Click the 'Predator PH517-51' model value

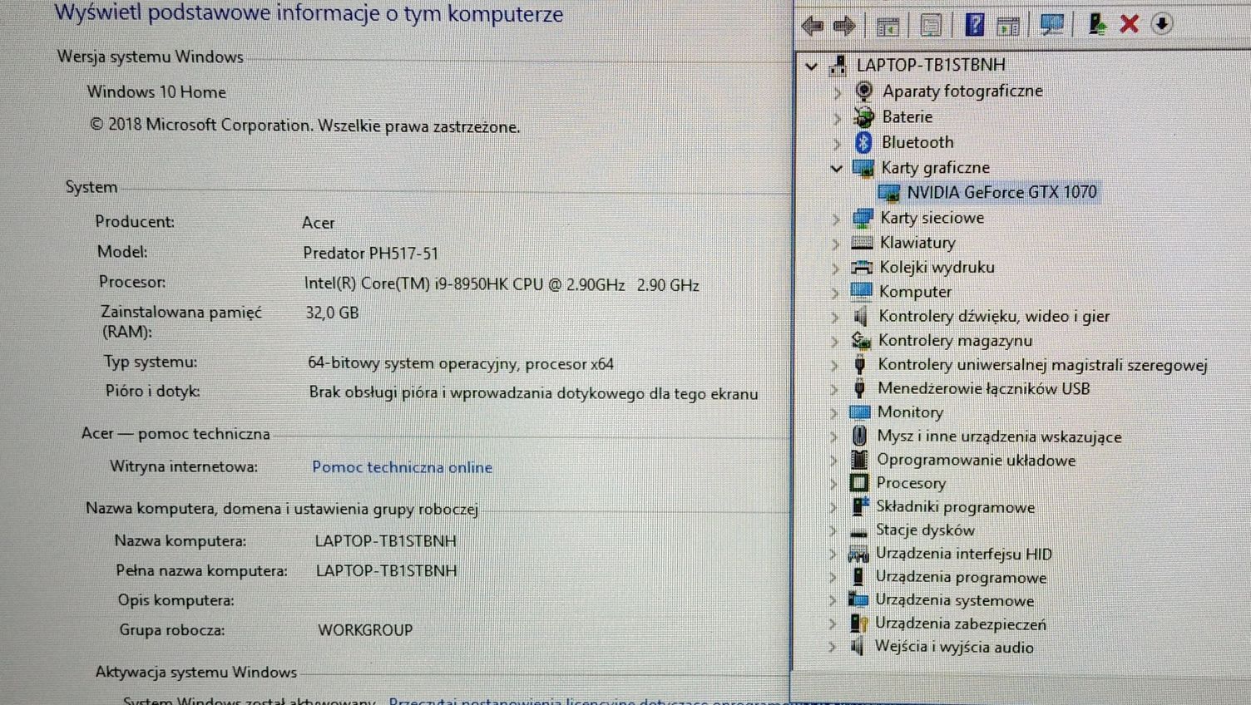pyautogui.click(x=370, y=253)
